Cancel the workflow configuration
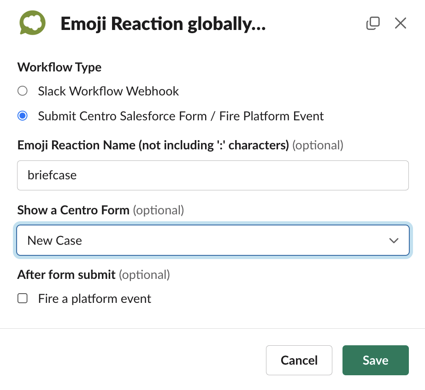This screenshot has width=425, height=390. 299,360
